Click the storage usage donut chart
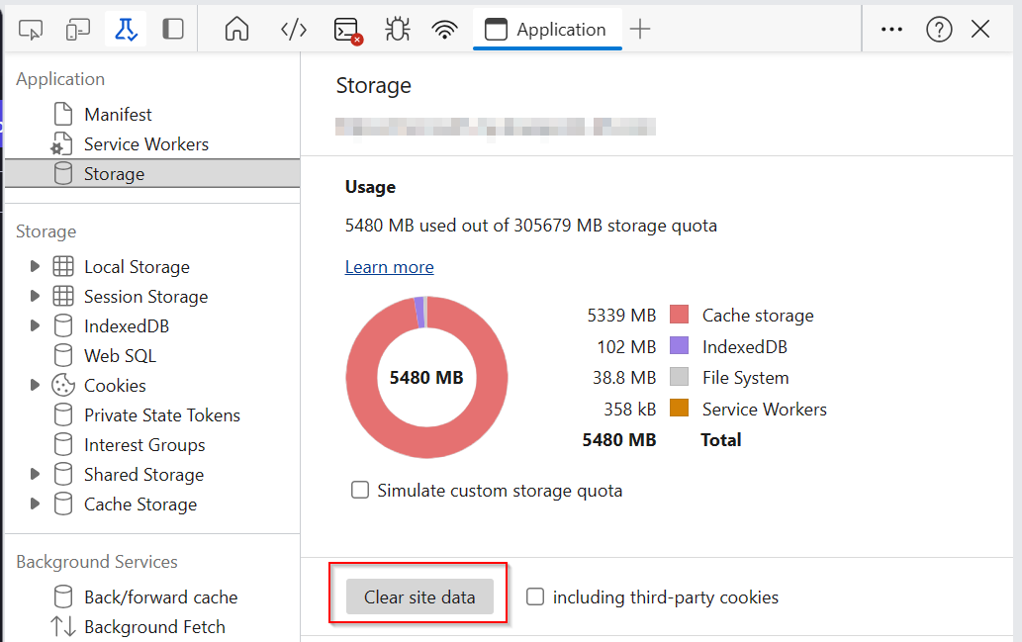 point(426,377)
